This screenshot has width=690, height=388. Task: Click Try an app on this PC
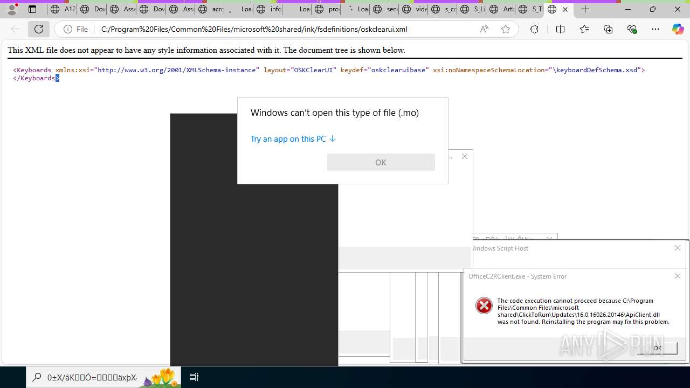(293, 138)
